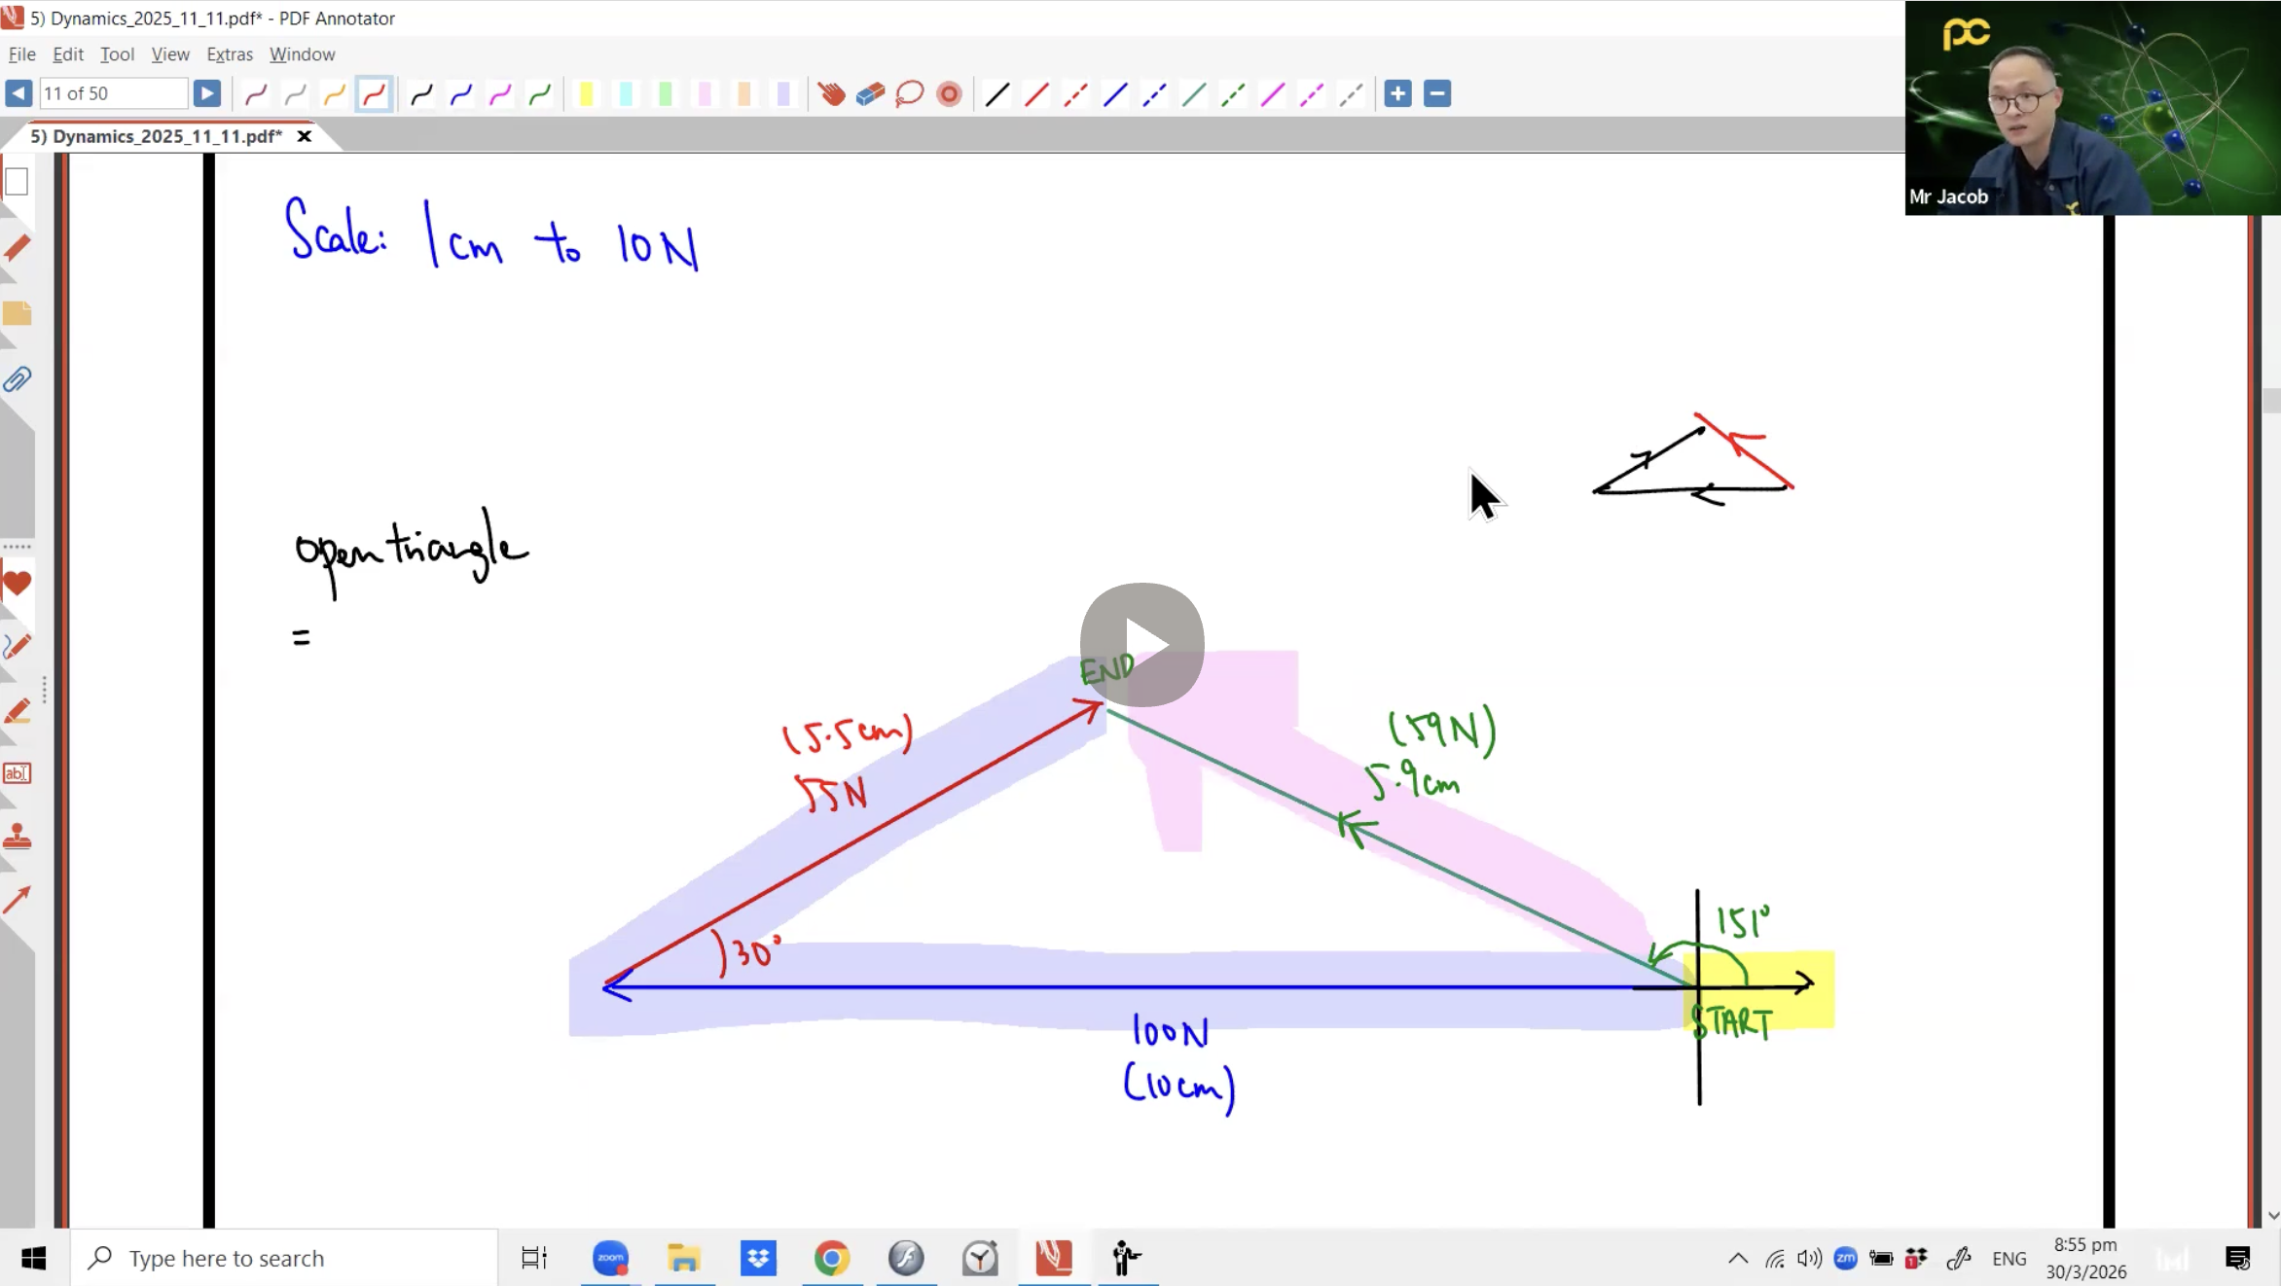Open the Windows Start menu
2281x1286 pixels.
pyautogui.click(x=34, y=1258)
